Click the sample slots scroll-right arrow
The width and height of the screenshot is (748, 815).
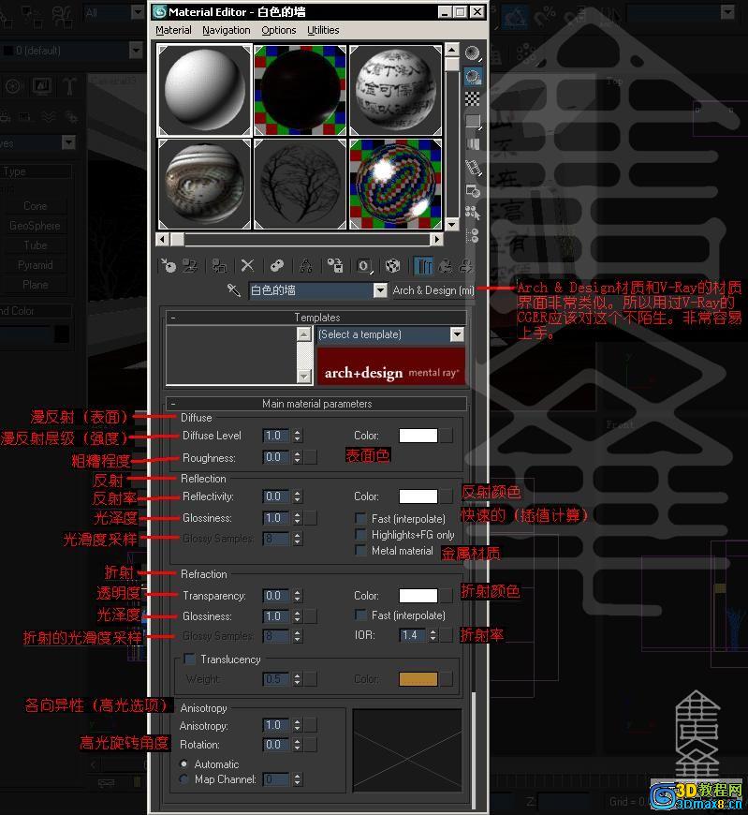point(437,239)
